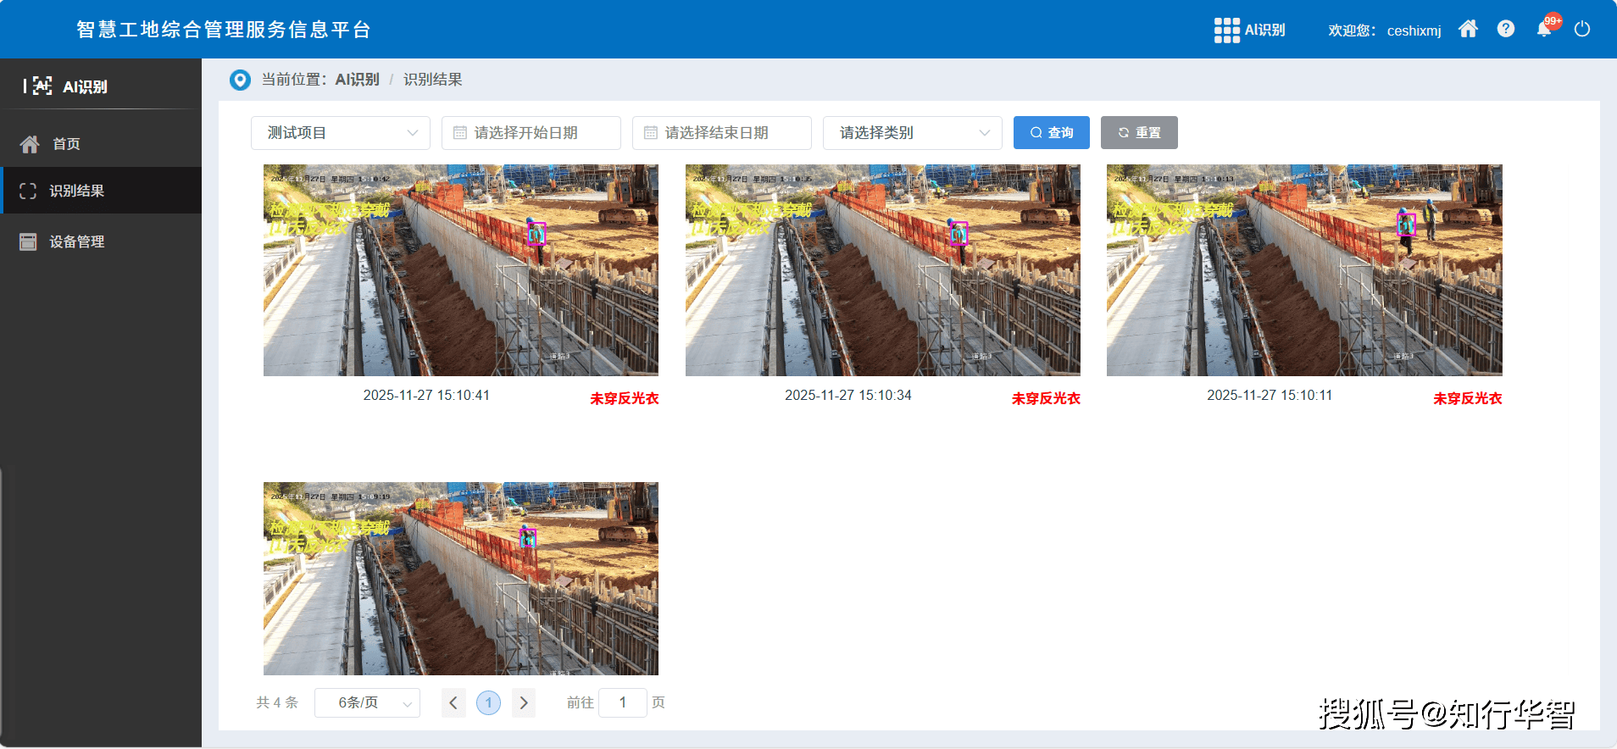Go to next page with right arrow
1617x749 pixels.
(524, 703)
